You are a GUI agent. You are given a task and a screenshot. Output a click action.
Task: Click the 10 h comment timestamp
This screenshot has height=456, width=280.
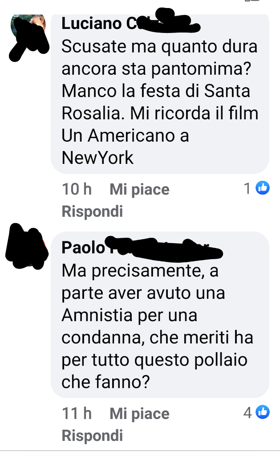click(x=77, y=189)
